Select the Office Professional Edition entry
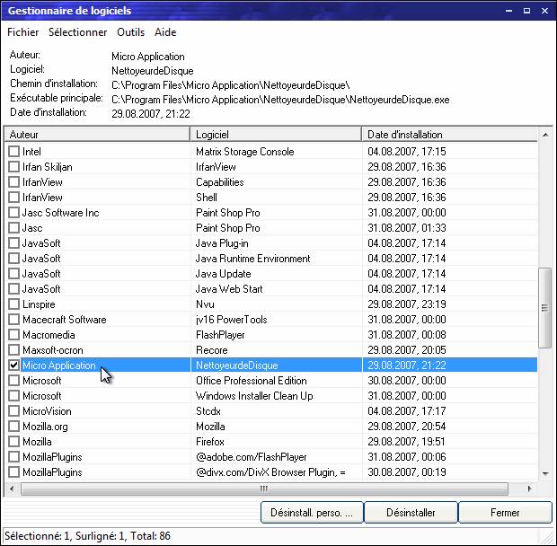This screenshot has width=557, height=546. tap(252, 381)
